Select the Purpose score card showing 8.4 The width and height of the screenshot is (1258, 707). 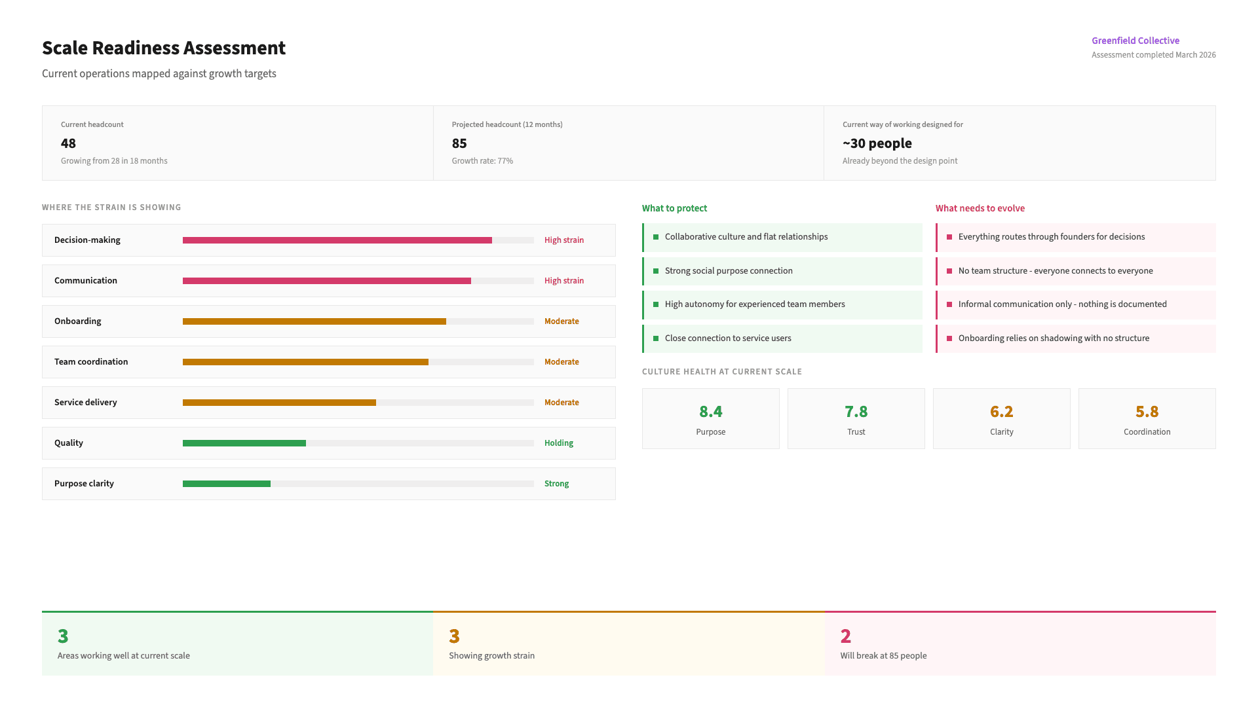(711, 418)
